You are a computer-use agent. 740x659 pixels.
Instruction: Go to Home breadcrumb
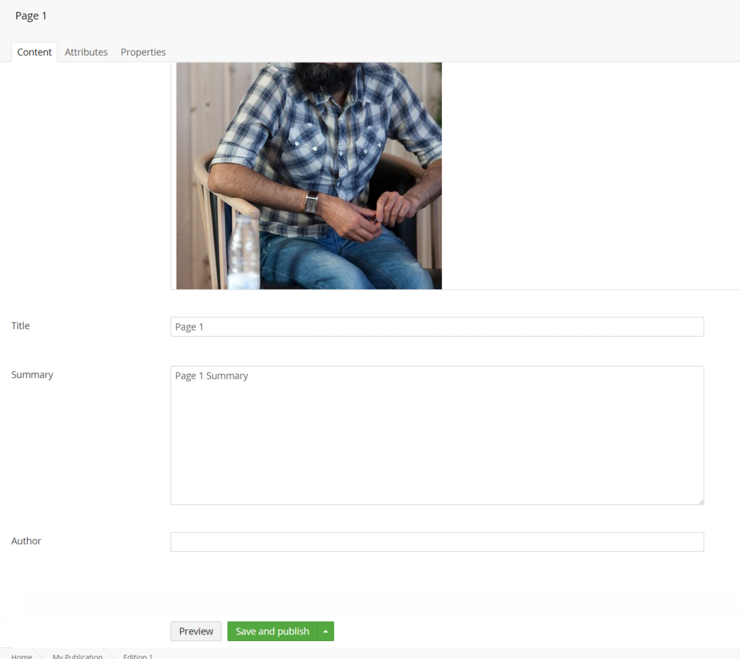click(x=22, y=656)
